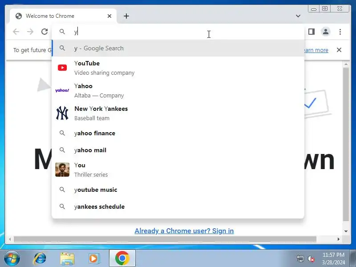Click the search icon in the omnibox
This screenshot has width=356, height=267.
[62, 32]
